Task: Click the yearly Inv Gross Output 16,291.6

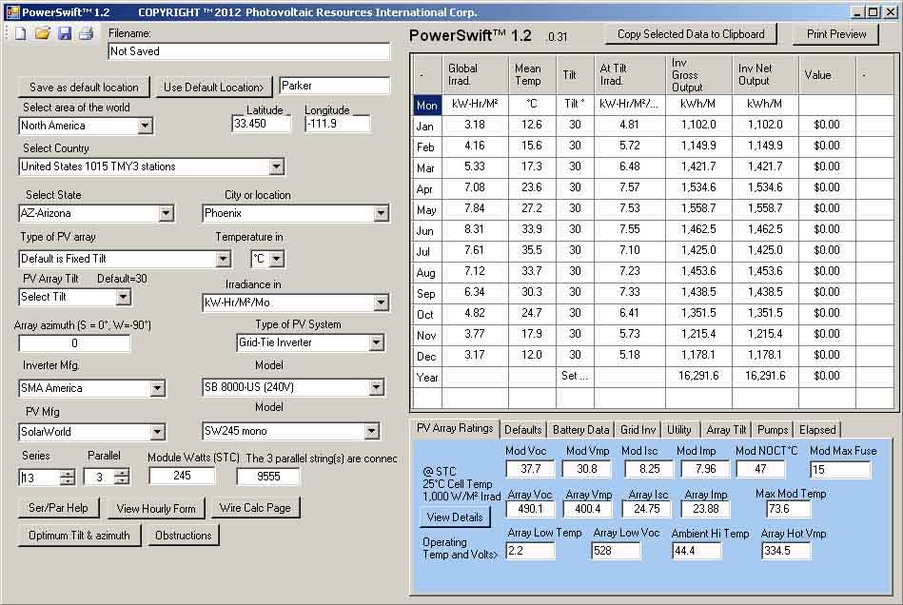Action: pos(698,376)
